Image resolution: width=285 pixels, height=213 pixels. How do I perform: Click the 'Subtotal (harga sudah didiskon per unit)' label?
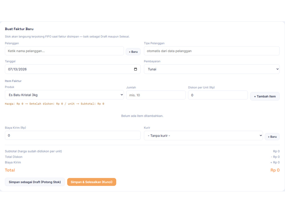pyautogui.click(x=33, y=151)
